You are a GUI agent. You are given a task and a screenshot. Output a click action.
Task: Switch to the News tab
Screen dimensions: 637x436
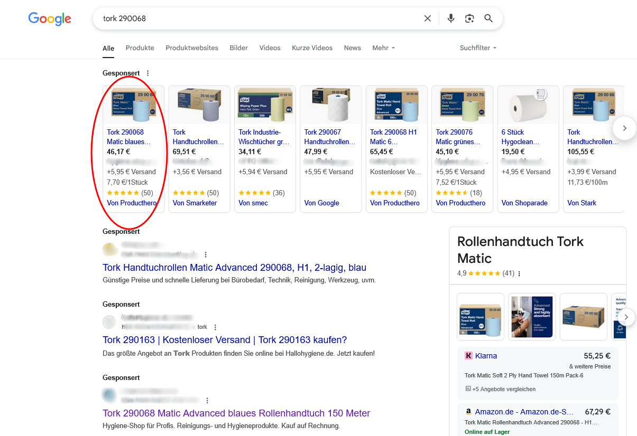(x=353, y=48)
